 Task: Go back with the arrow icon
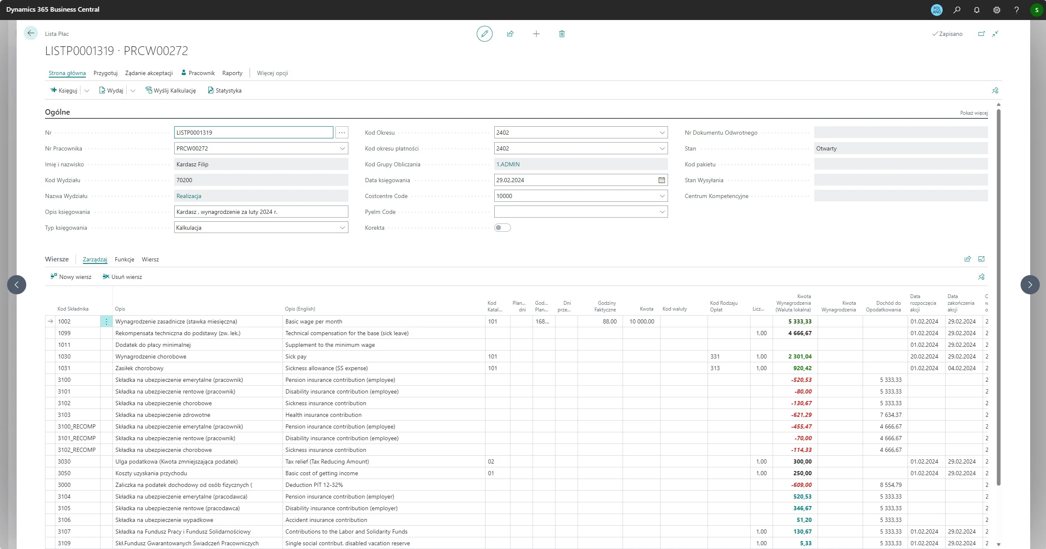click(x=31, y=33)
